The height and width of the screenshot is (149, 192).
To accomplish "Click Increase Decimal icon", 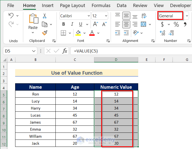I will (x=163, y=33).
